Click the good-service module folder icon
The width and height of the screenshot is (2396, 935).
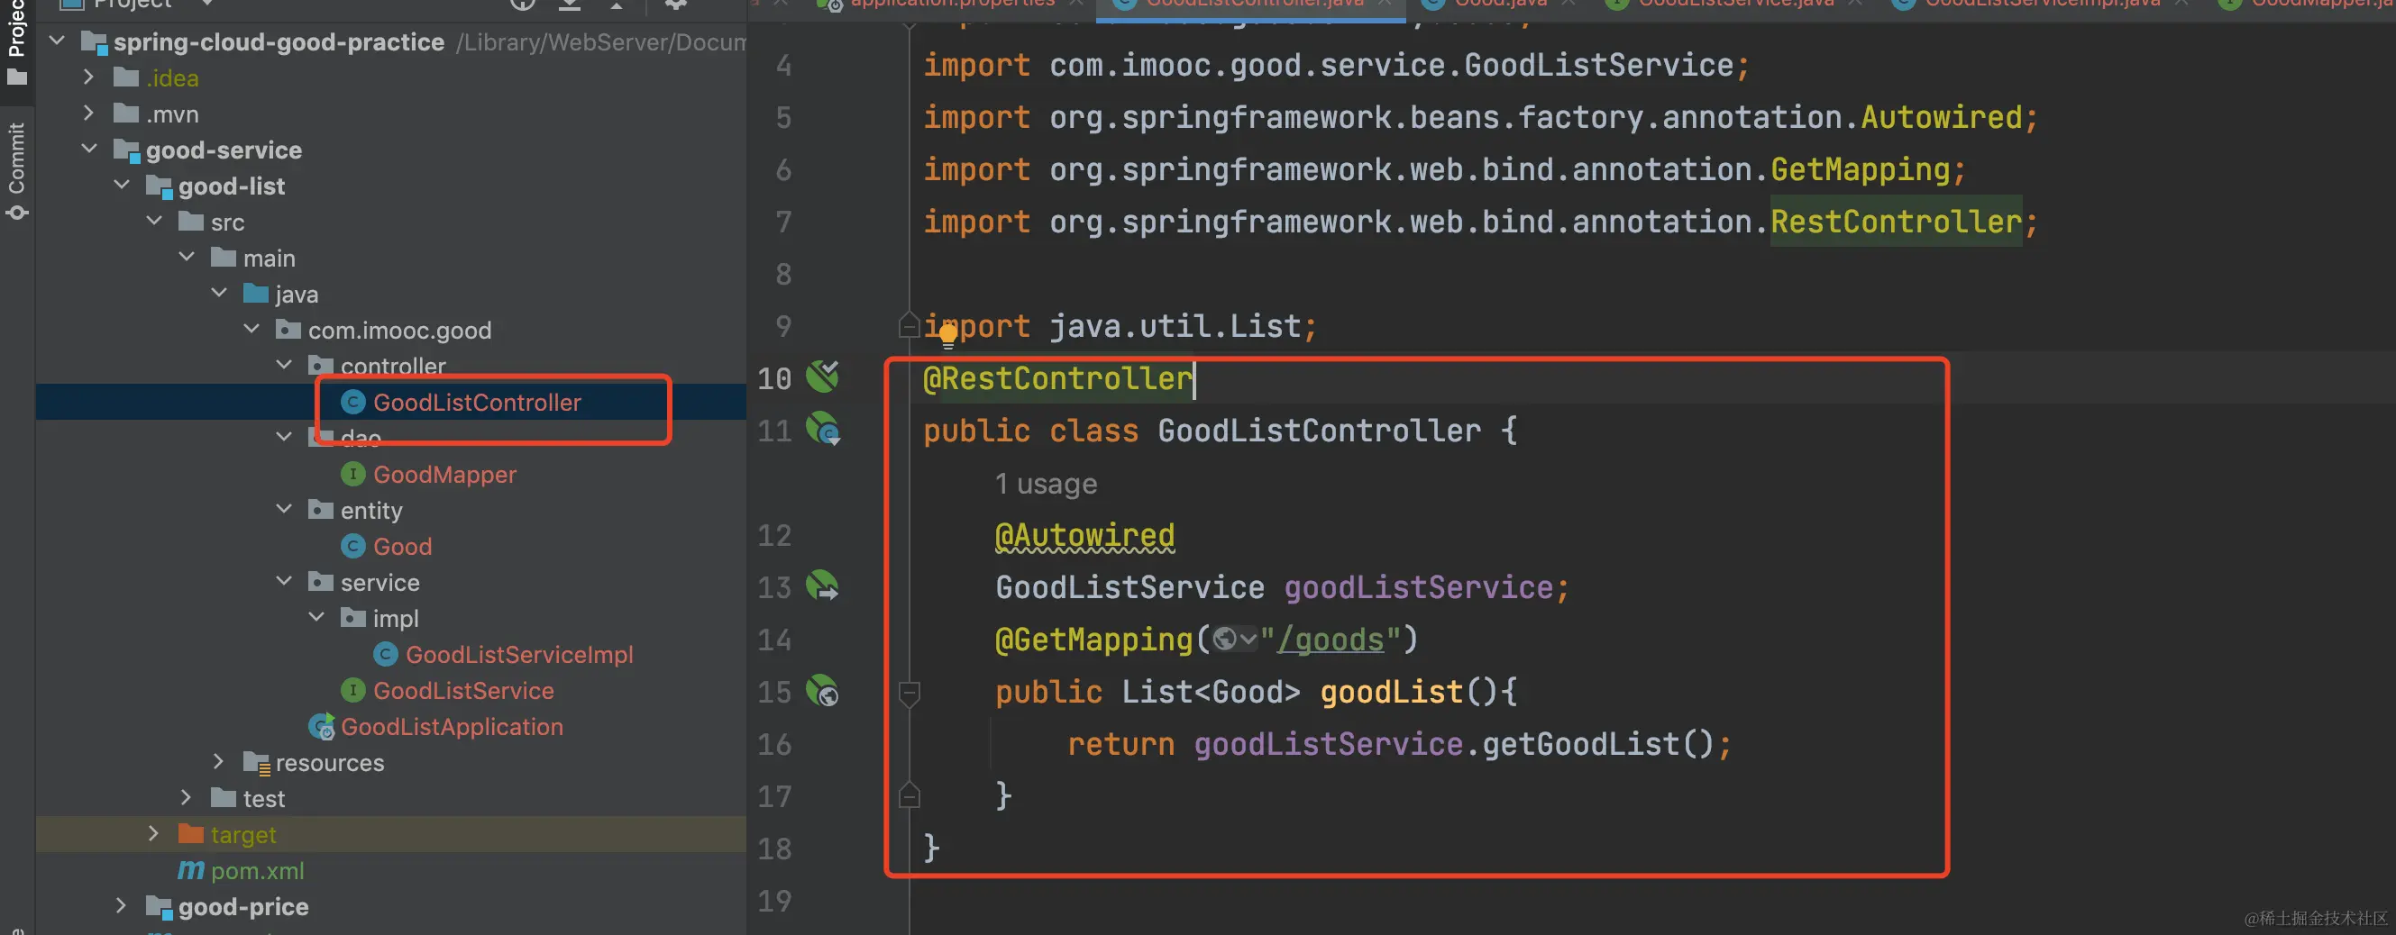[x=126, y=150]
